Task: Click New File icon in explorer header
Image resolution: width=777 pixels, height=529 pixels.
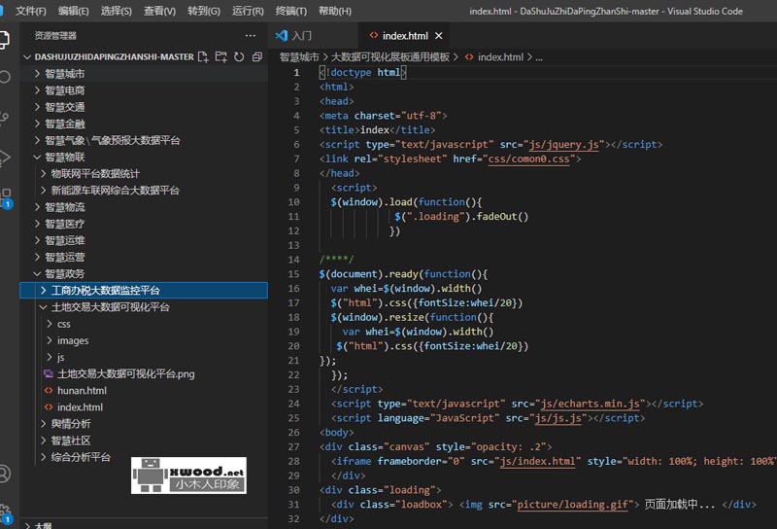Action: [x=203, y=56]
